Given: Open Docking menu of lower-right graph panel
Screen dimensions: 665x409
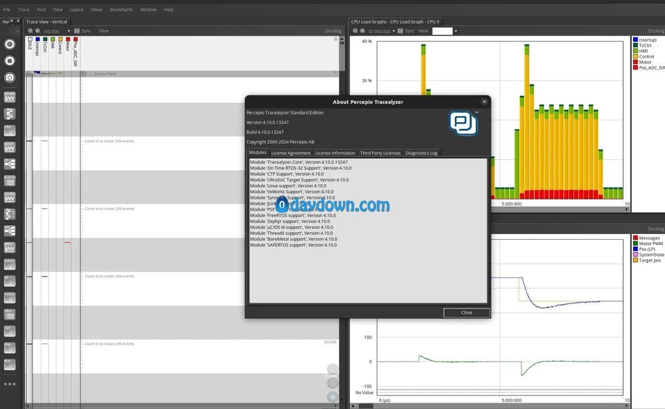Looking at the screenshot, I should [x=656, y=229].
